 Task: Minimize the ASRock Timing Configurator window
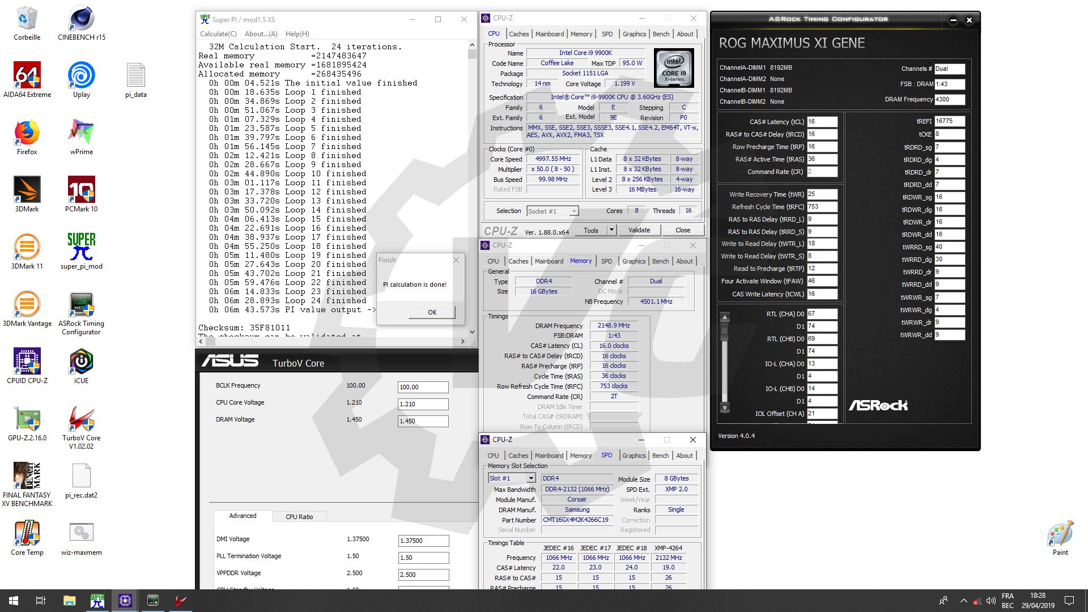coord(953,20)
